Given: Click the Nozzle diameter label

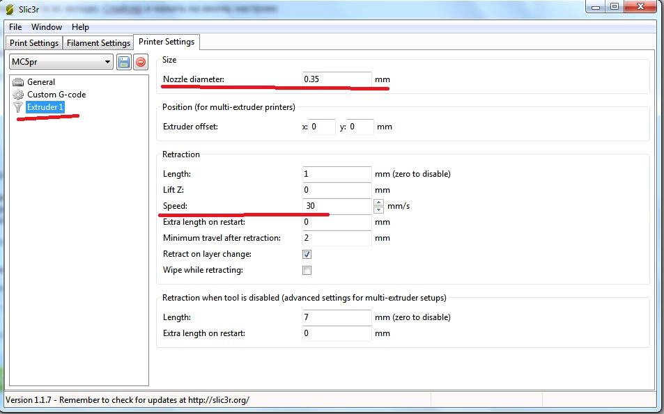Looking at the screenshot, I should click(x=194, y=79).
